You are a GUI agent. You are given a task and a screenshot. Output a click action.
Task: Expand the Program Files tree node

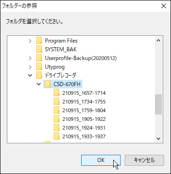tap(30, 41)
